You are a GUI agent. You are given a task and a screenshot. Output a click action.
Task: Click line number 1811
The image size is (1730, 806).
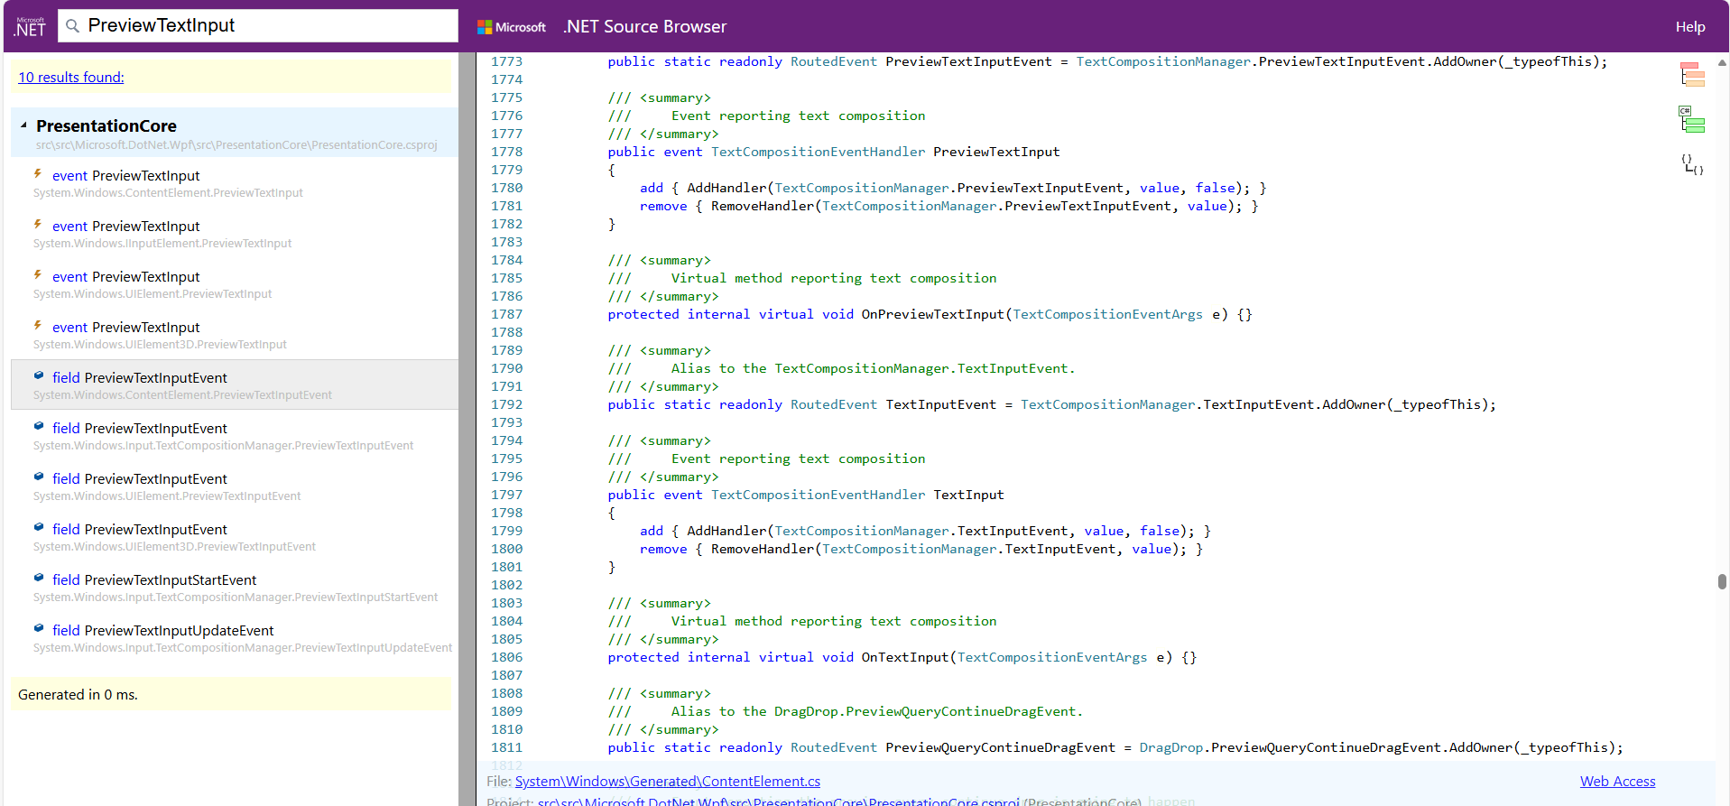coord(506,747)
